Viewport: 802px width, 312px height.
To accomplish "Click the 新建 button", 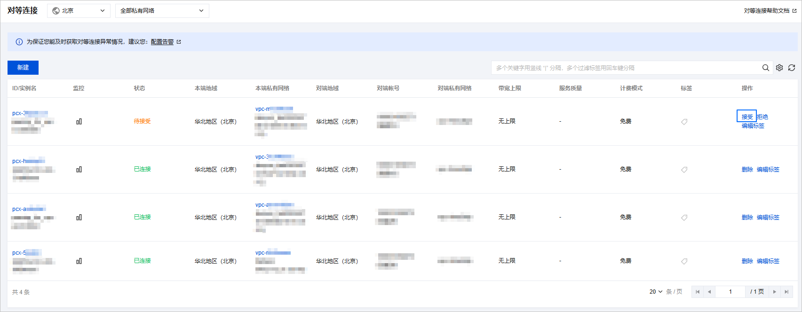I will coord(23,68).
